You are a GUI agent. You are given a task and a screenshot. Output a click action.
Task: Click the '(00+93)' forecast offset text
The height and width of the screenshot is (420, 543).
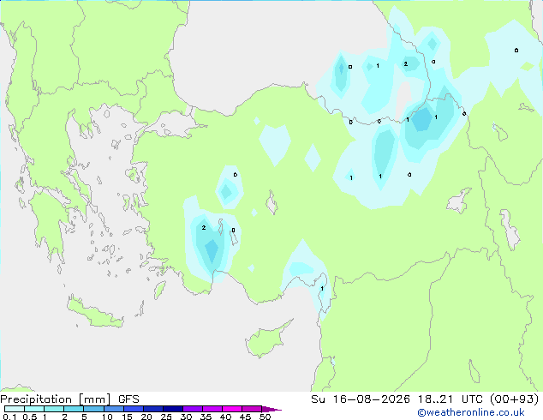[515, 399]
